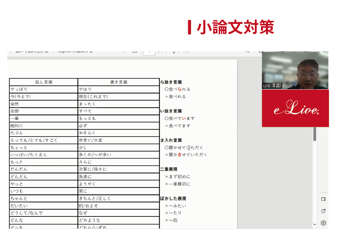337x238 pixels.
Task: Click the LIVE 本部 label on the webcam
Action: pos(272,86)
